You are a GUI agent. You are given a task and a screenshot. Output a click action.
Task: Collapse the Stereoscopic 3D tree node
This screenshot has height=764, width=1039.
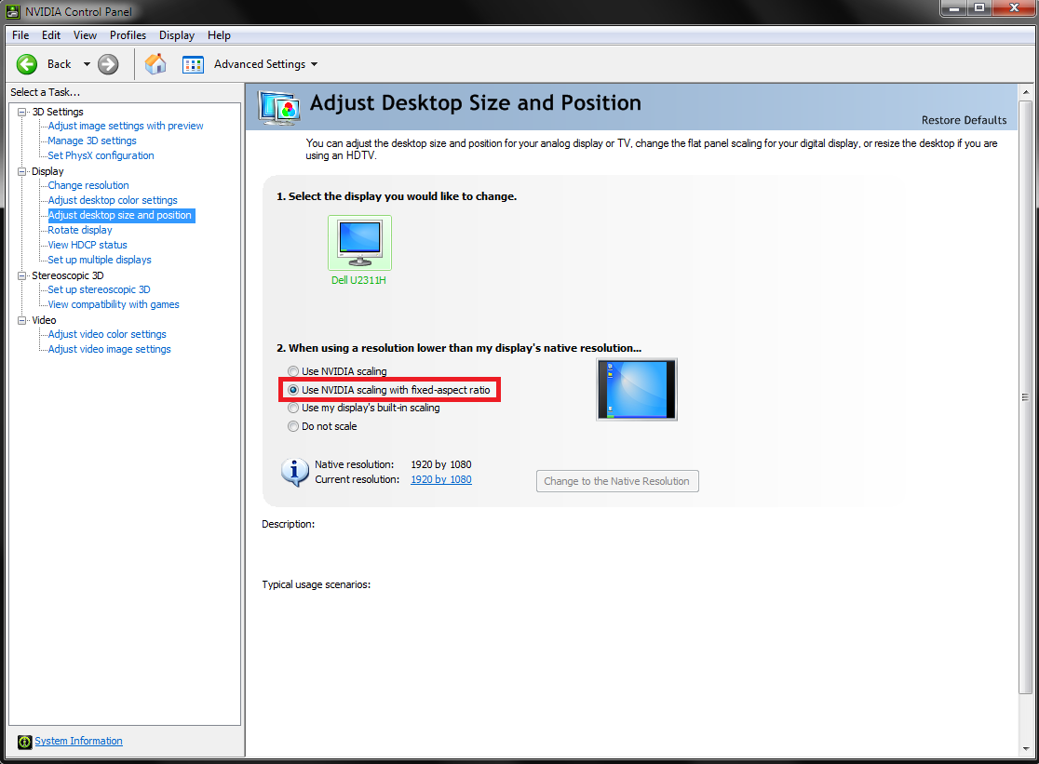pos(21,275)
